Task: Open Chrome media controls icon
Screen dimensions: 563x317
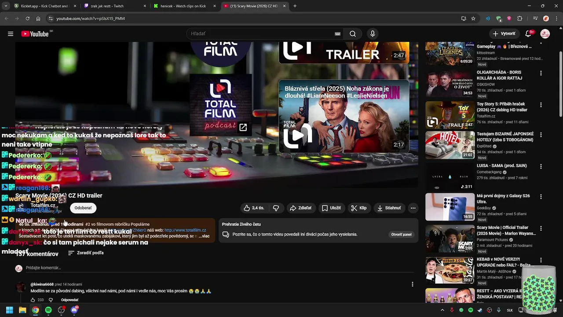Action: click(x=535, y=18)
